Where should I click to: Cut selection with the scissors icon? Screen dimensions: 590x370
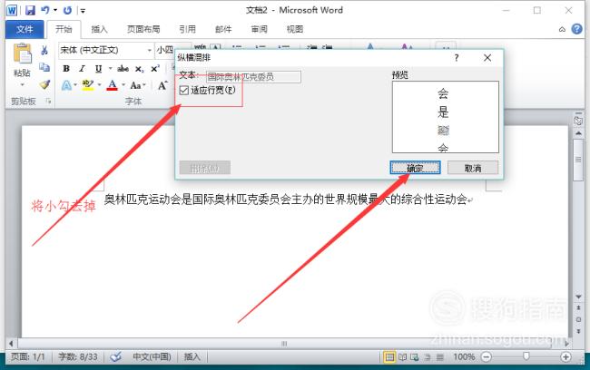click(x=44, y=51)
